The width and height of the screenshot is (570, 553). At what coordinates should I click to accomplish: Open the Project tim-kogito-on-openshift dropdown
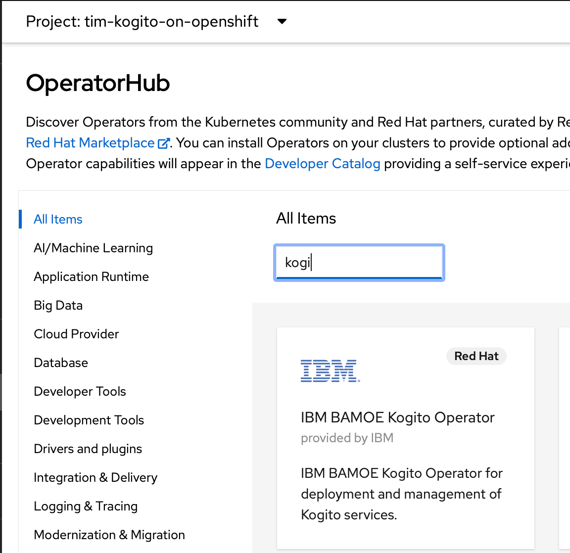(x=156, y=21)
